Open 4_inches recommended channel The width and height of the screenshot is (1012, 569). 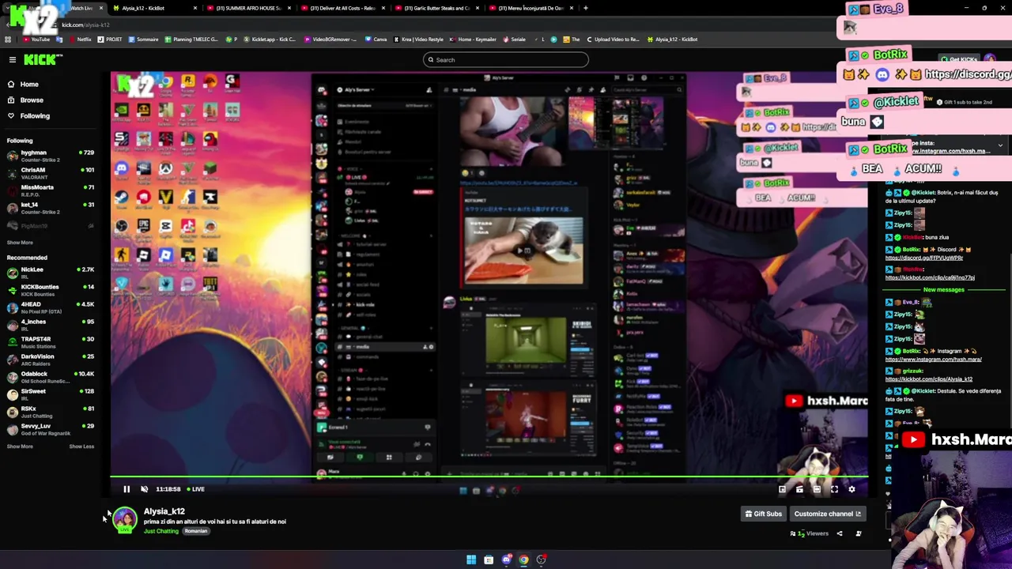49,324
